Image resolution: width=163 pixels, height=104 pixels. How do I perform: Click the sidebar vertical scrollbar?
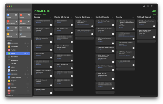(x=31, y=57)
